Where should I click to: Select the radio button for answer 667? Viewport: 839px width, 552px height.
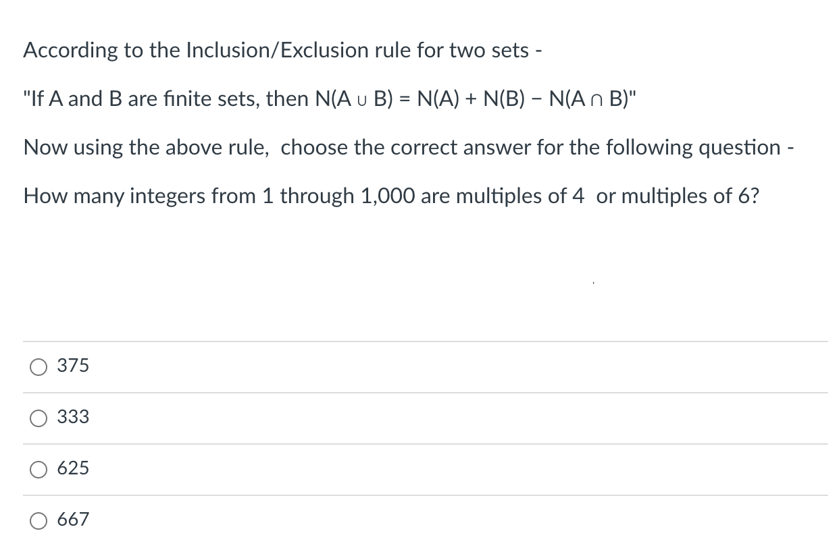39,521
